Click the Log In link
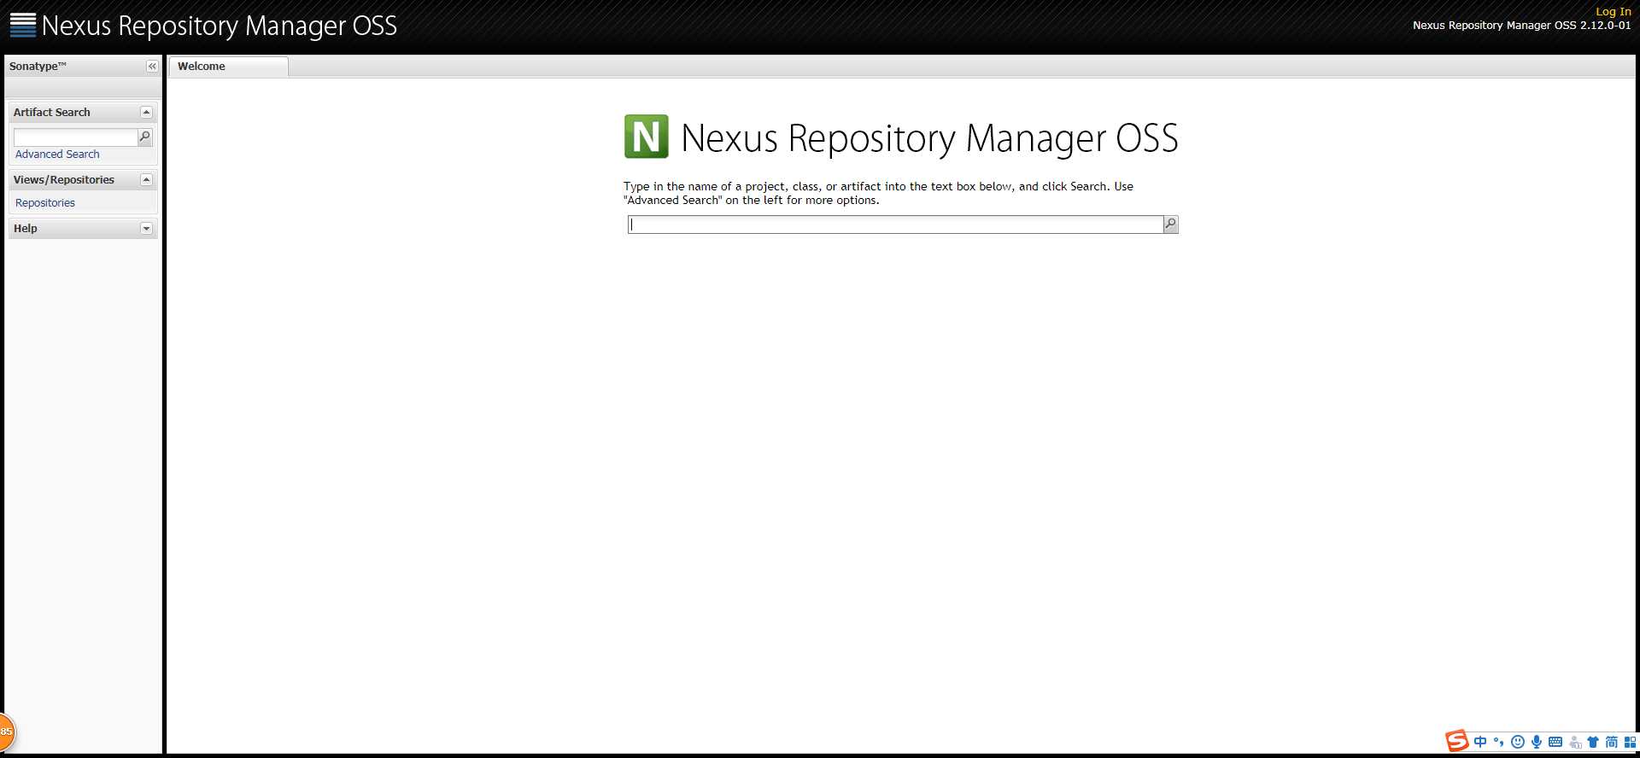 (1614, 12)
